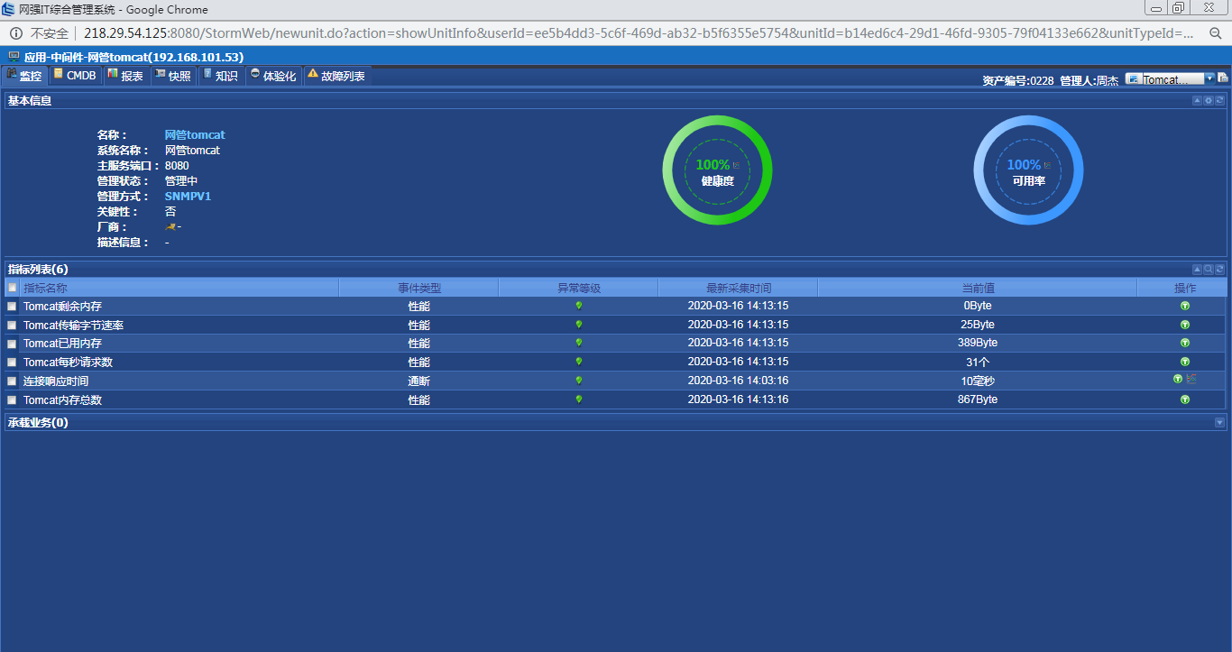Image resolution: width=1232 pixels, height=652 pixels.
Task: Expand the 承载业务 panel
Action: [1220, 422]
